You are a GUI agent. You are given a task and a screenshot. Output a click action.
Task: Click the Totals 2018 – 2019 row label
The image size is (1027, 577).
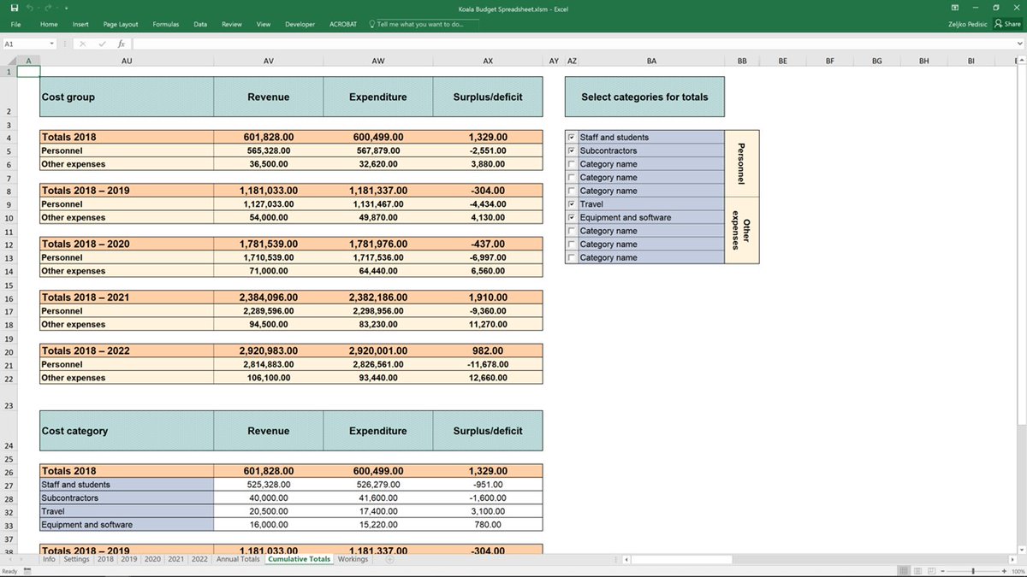point(84,190)
